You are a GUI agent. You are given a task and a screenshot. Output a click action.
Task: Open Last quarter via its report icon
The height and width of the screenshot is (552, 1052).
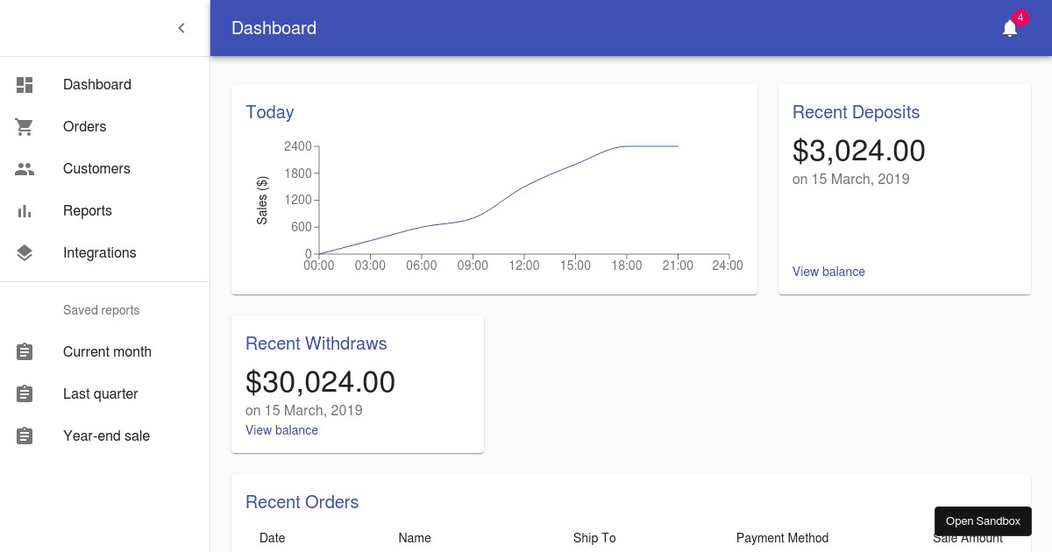point(24,393)
